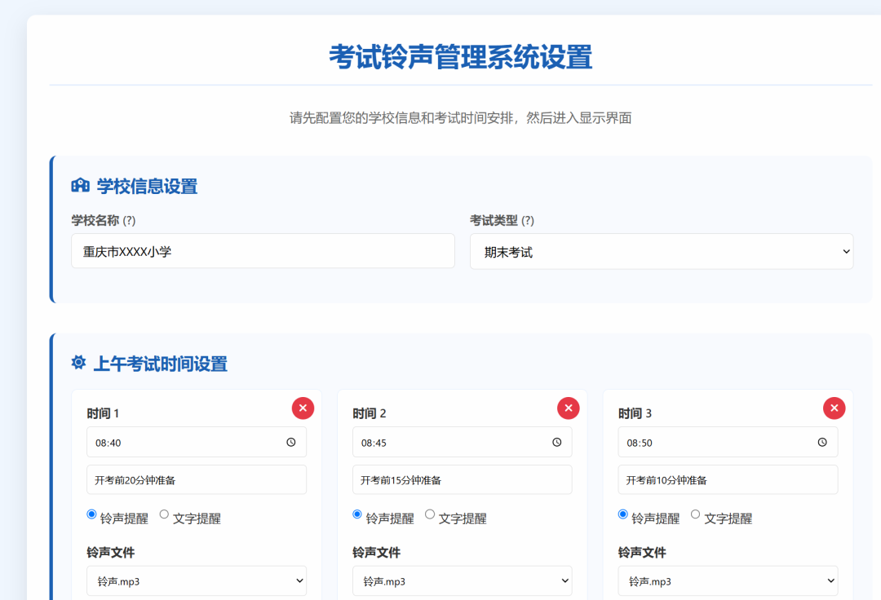The width and height of the screenshot is (881, 600).
Task: Remove the 时间 2 slot with its red X
Action: click(569, 408)
